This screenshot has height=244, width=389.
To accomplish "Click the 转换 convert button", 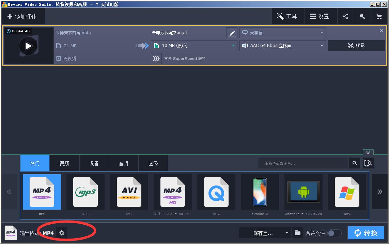I will (x=366, y=233).
